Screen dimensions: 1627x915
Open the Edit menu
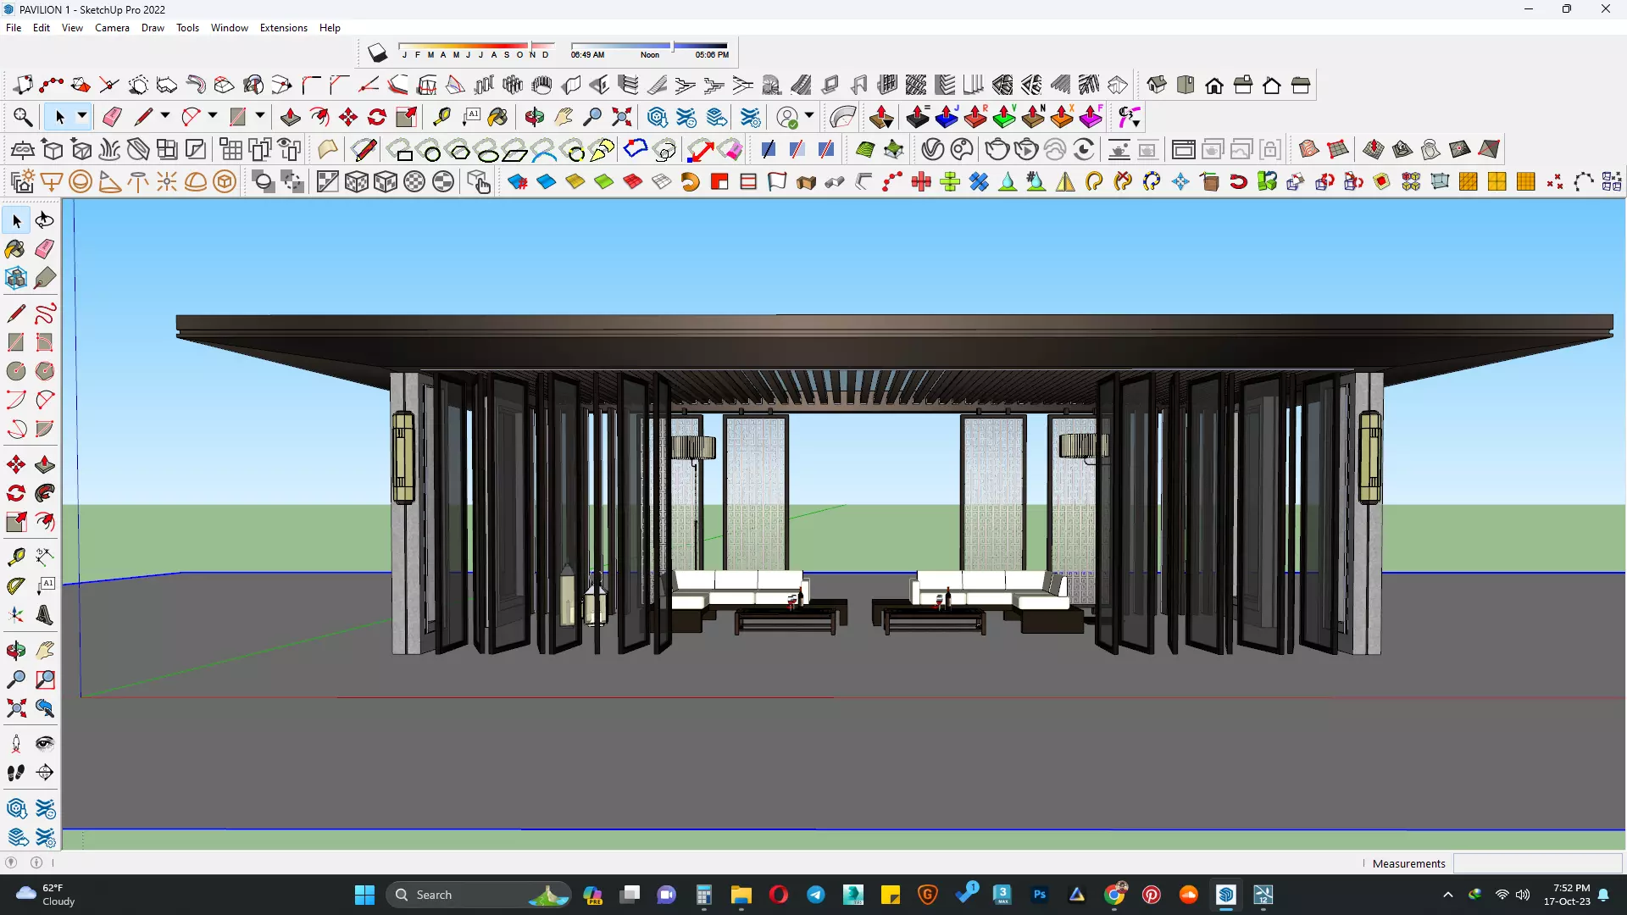[42, 28]
